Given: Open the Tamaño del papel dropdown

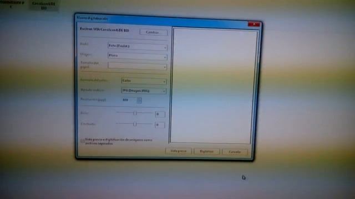Looking at the screenshot, I should (138, 66).
